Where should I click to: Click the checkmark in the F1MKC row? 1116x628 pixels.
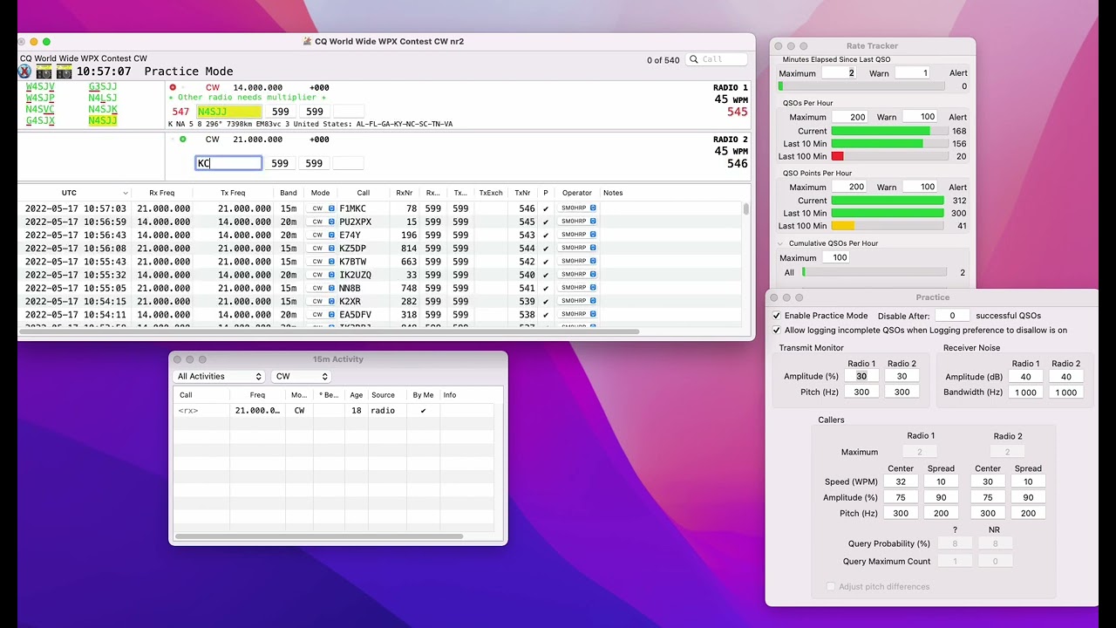[x=546, y=208]
